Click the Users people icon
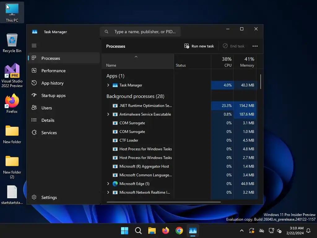Viewport: 317px width, 238px height. pyautogui.click(x=34, y=108)
